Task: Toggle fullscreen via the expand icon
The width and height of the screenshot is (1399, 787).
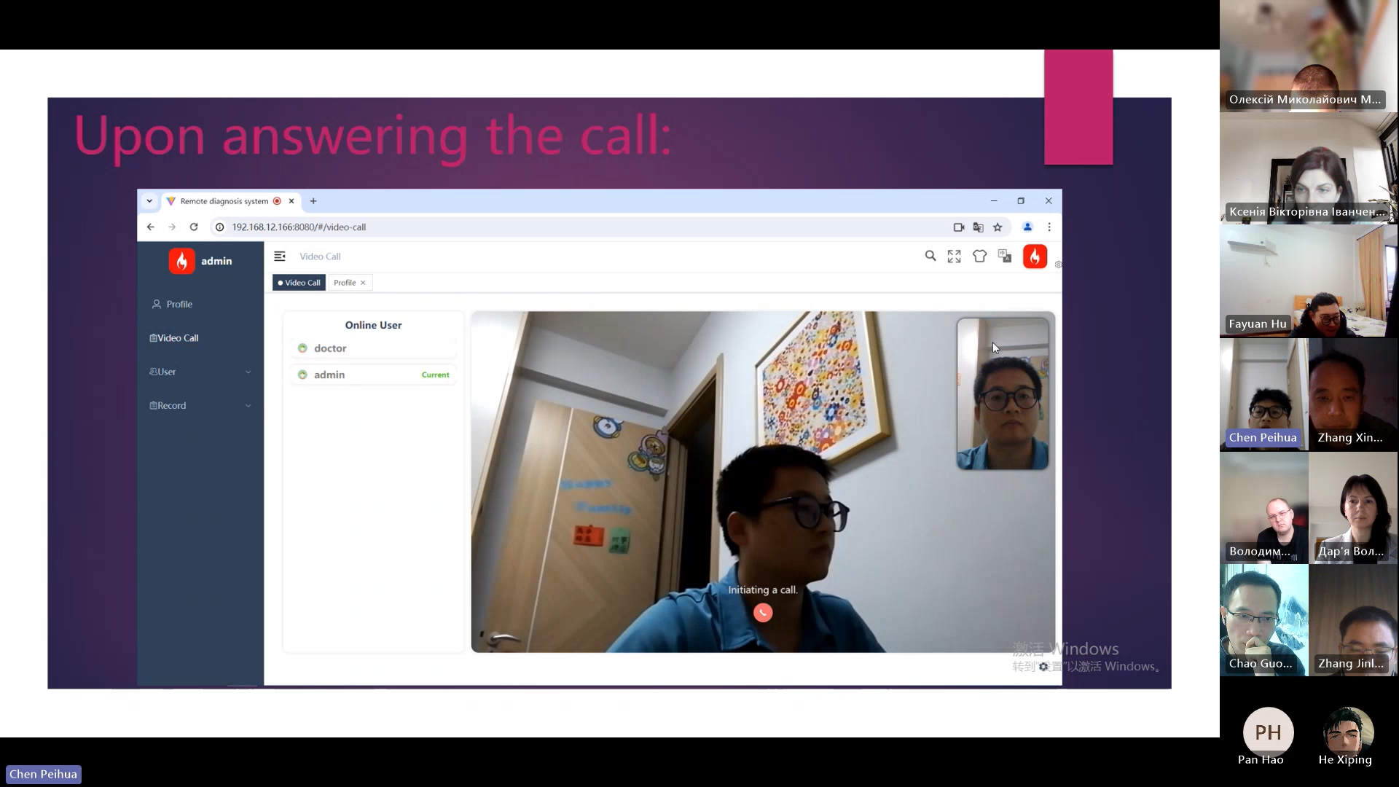Action: point(955,257)
